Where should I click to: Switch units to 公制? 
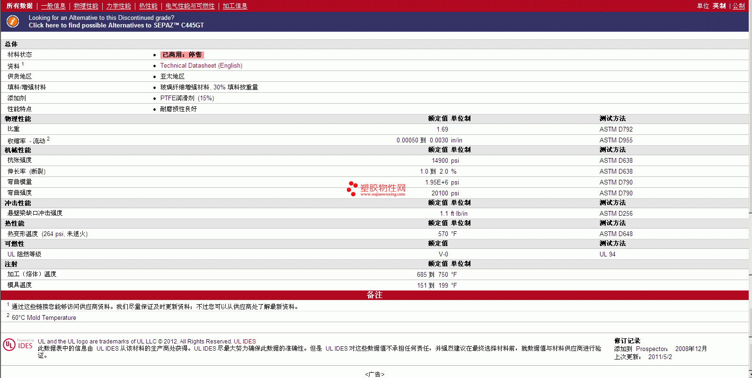(x=739, y=6)
